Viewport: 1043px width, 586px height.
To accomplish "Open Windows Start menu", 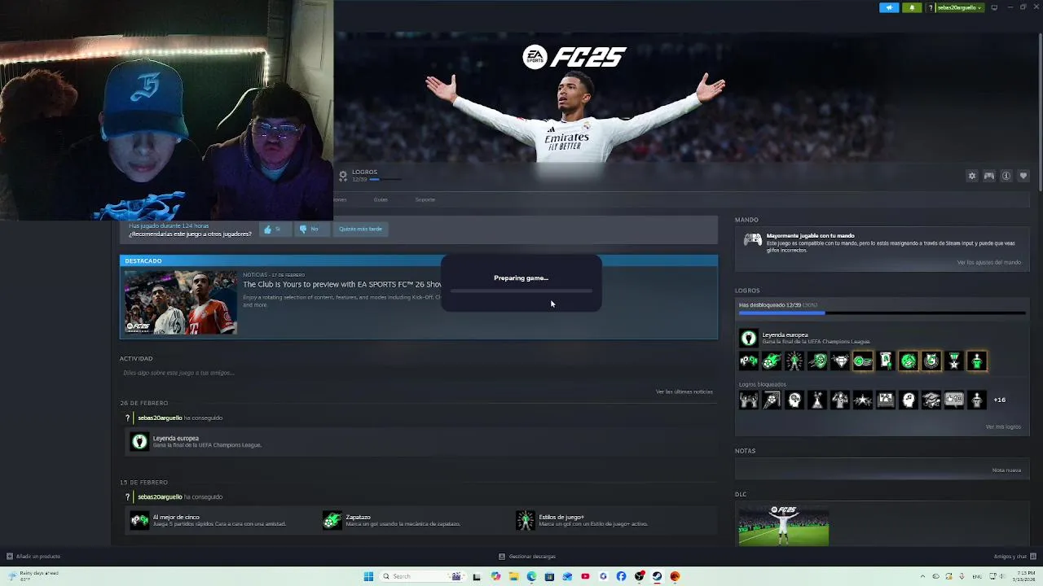I will tap(368, 576).
